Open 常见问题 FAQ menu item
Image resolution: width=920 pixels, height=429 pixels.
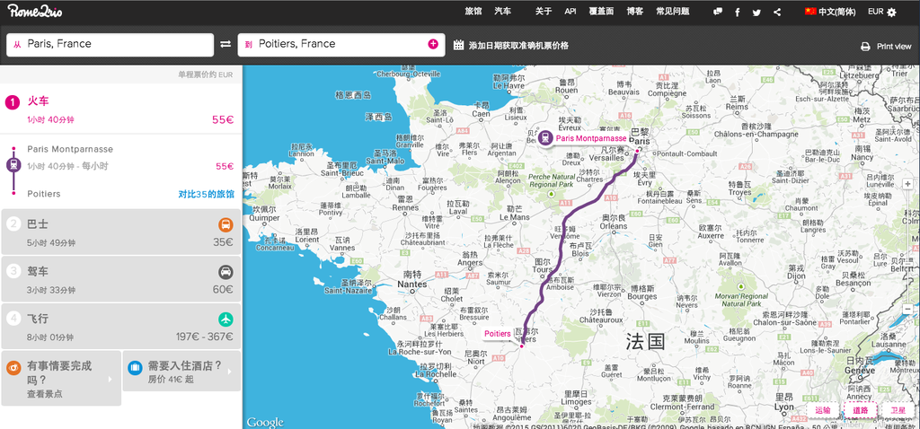(x=672, y=11)
